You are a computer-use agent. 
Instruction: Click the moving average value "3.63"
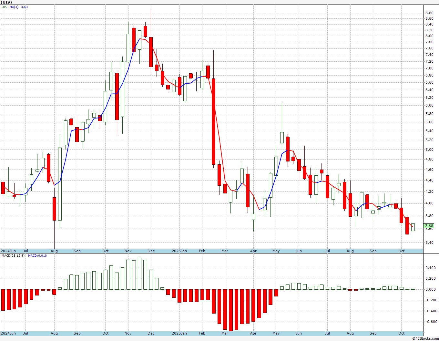pos(24,7)
